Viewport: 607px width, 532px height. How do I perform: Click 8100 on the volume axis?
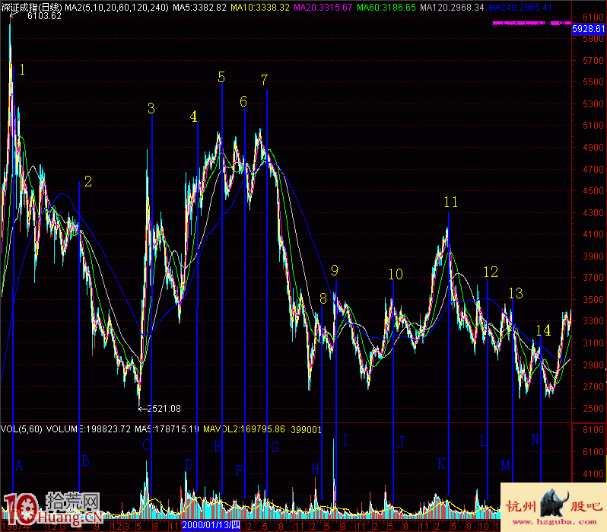(x=593, y=429)
